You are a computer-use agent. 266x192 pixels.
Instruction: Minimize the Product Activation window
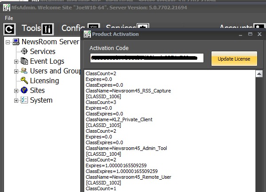(240, 35)
